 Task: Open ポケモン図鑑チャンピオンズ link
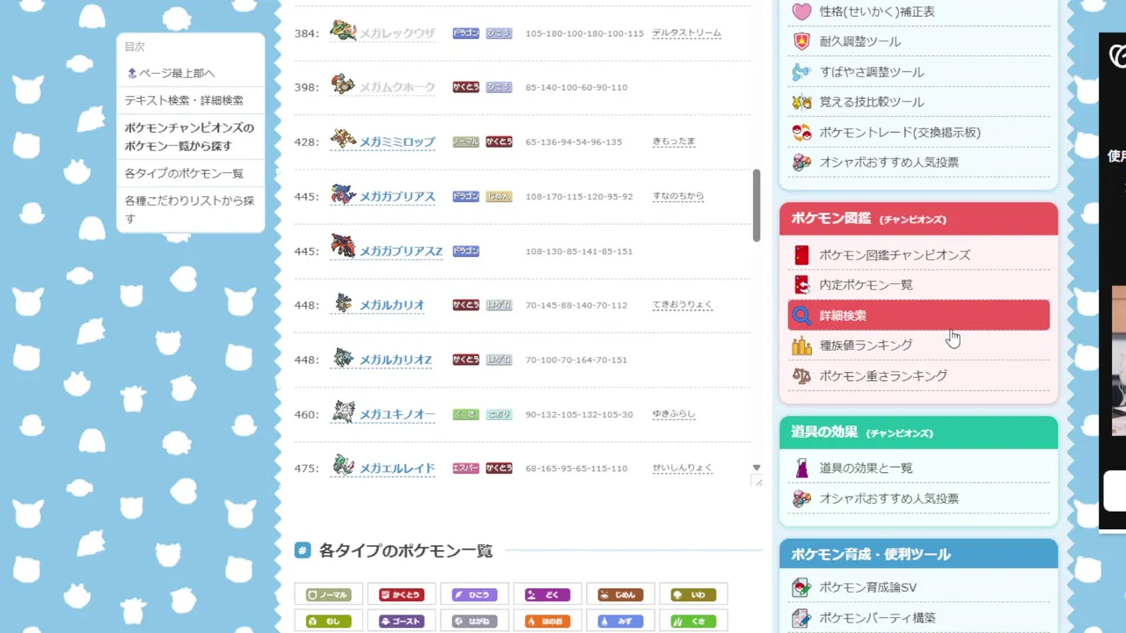click(x=895, y=255)
